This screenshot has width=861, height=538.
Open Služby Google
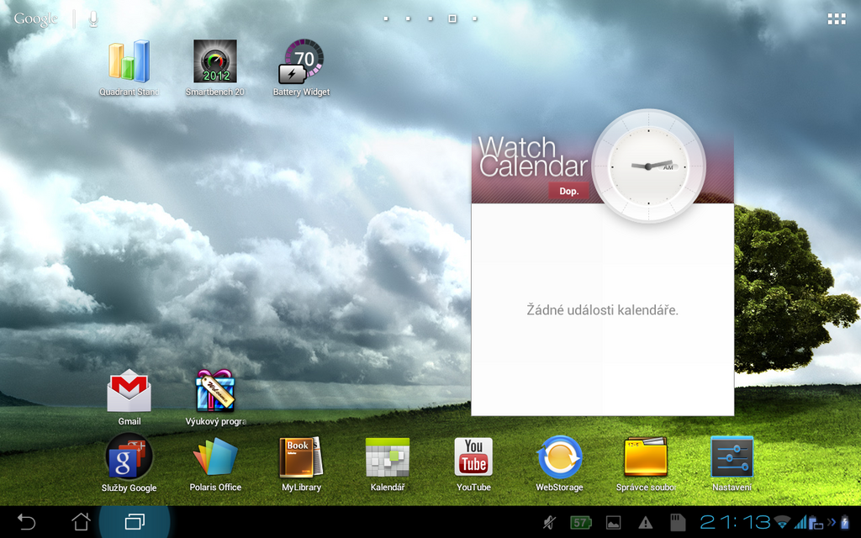pos(128,456)
